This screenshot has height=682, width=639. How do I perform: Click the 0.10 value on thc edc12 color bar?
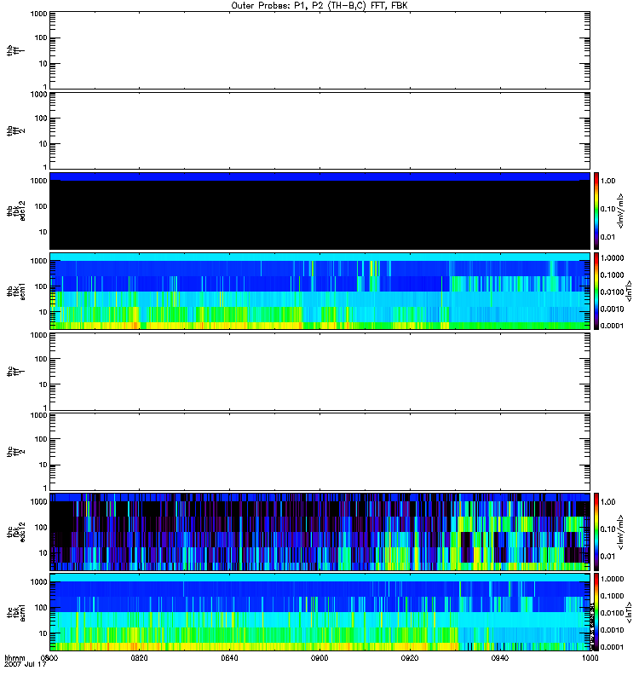607,529
